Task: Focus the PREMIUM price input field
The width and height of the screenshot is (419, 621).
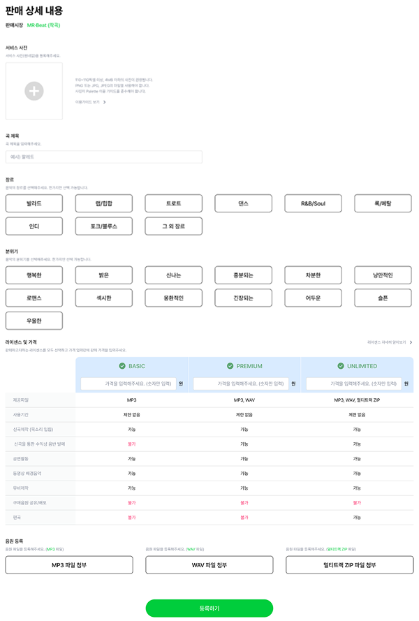Action: click(239, 383)
